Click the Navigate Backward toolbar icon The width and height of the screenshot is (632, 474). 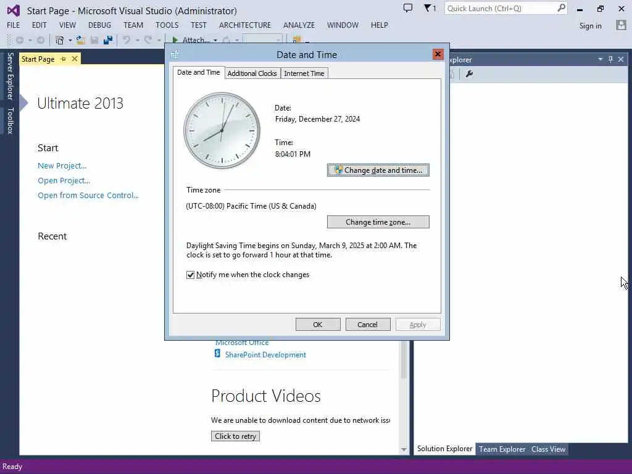pos(20,40)
